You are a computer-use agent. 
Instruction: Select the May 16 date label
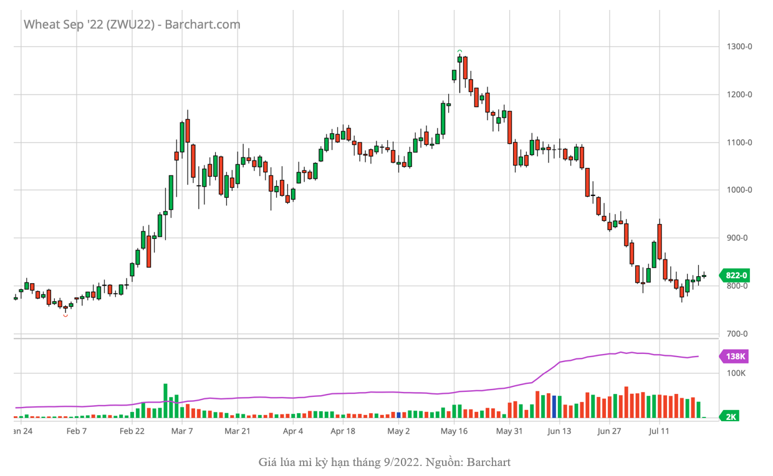[x=454, y=431]
